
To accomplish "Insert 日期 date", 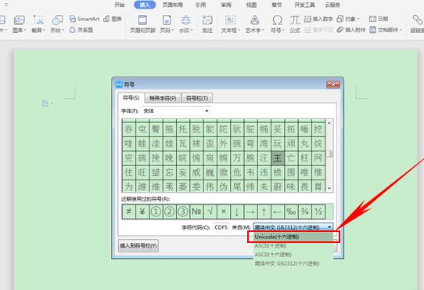I will coord(379,19).
